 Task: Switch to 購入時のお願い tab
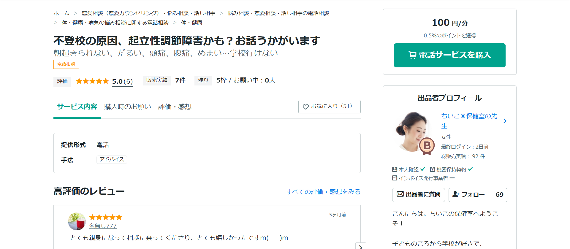[x=128, y=107]
